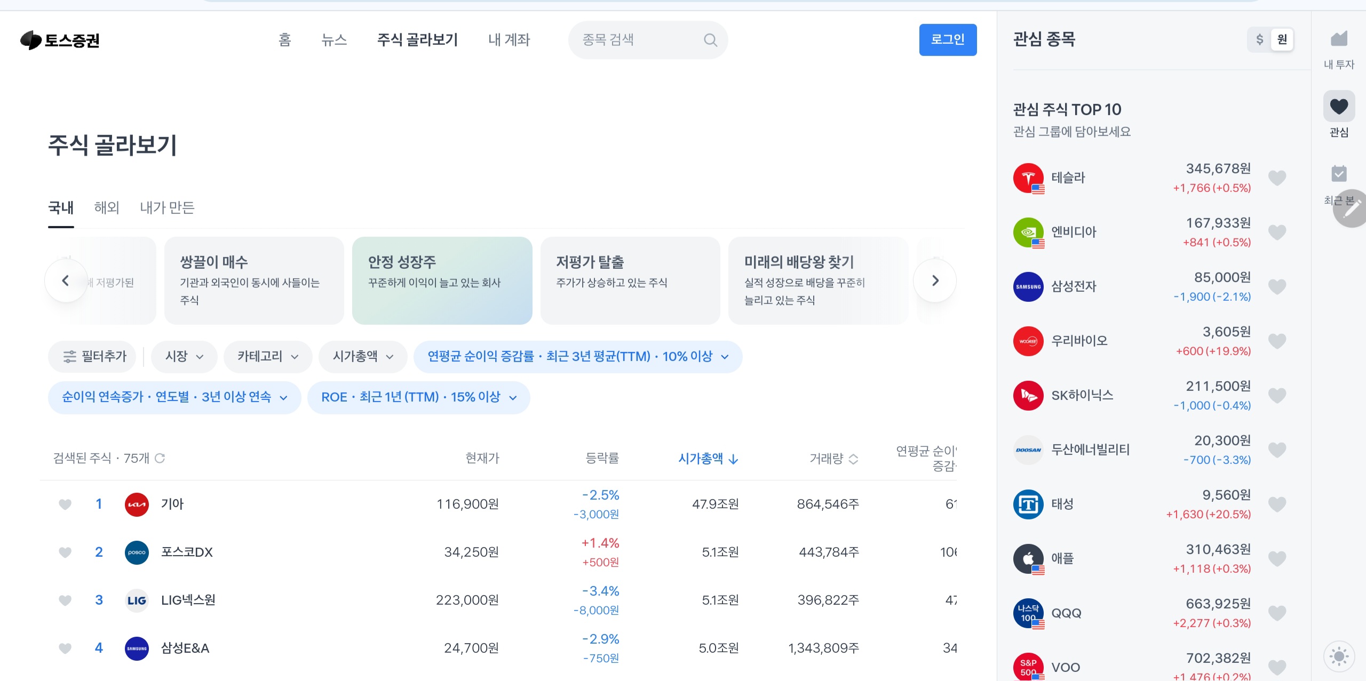This screenshot has width=1366, height=681.
Task: Switch currency to 원
Action: pyautogui.click(x=1282, y=39)
